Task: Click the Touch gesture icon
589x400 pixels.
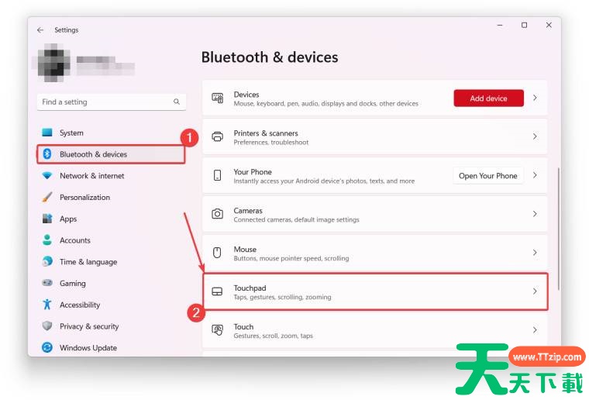Action: coord(218,329)
